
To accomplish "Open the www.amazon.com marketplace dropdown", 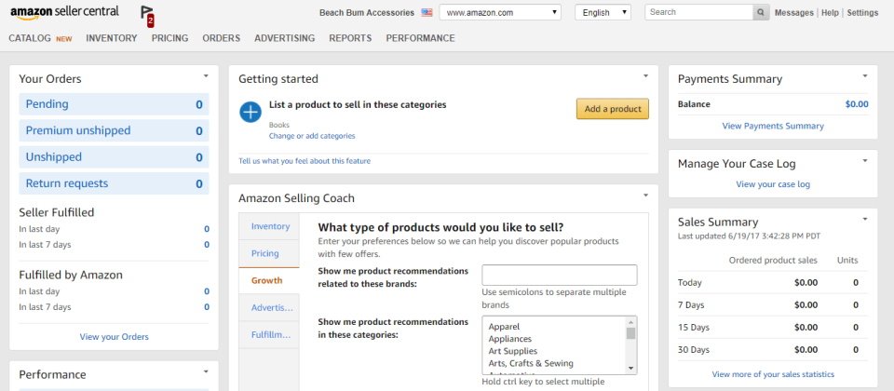I will tap(500, 12).
